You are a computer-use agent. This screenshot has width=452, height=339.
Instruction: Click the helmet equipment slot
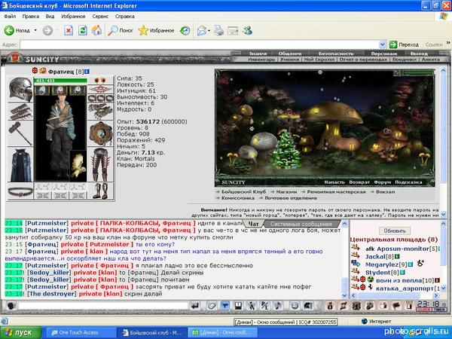pyautogui.click(x=20, y=91)
